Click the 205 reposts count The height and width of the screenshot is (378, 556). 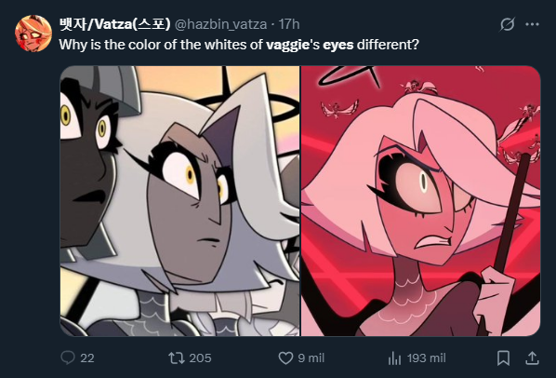[200, 358]
